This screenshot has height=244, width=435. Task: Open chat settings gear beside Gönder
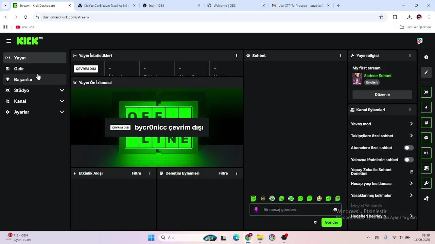tap(315, 222)
